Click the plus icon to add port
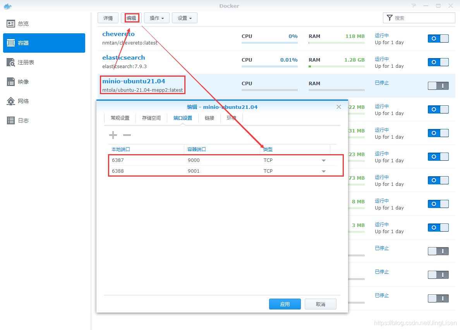This screenshot has width=460, height=330. [113, 135]
